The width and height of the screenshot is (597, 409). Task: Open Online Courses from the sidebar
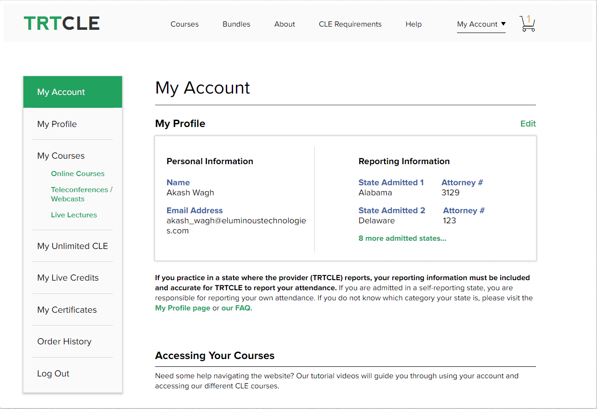point(78,173)
